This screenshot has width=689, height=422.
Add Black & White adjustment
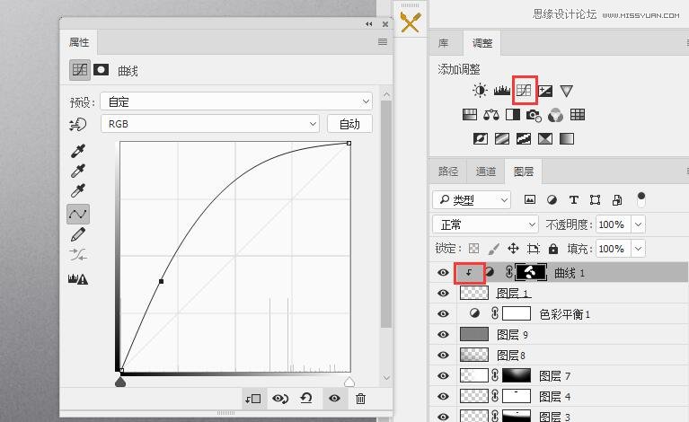tap(513, 115)
